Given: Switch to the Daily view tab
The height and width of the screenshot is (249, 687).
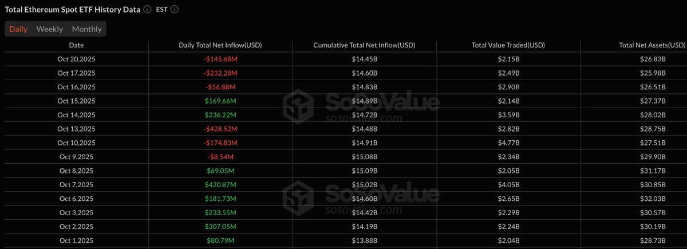Looking at the screenshot, I should coord(18,29).
